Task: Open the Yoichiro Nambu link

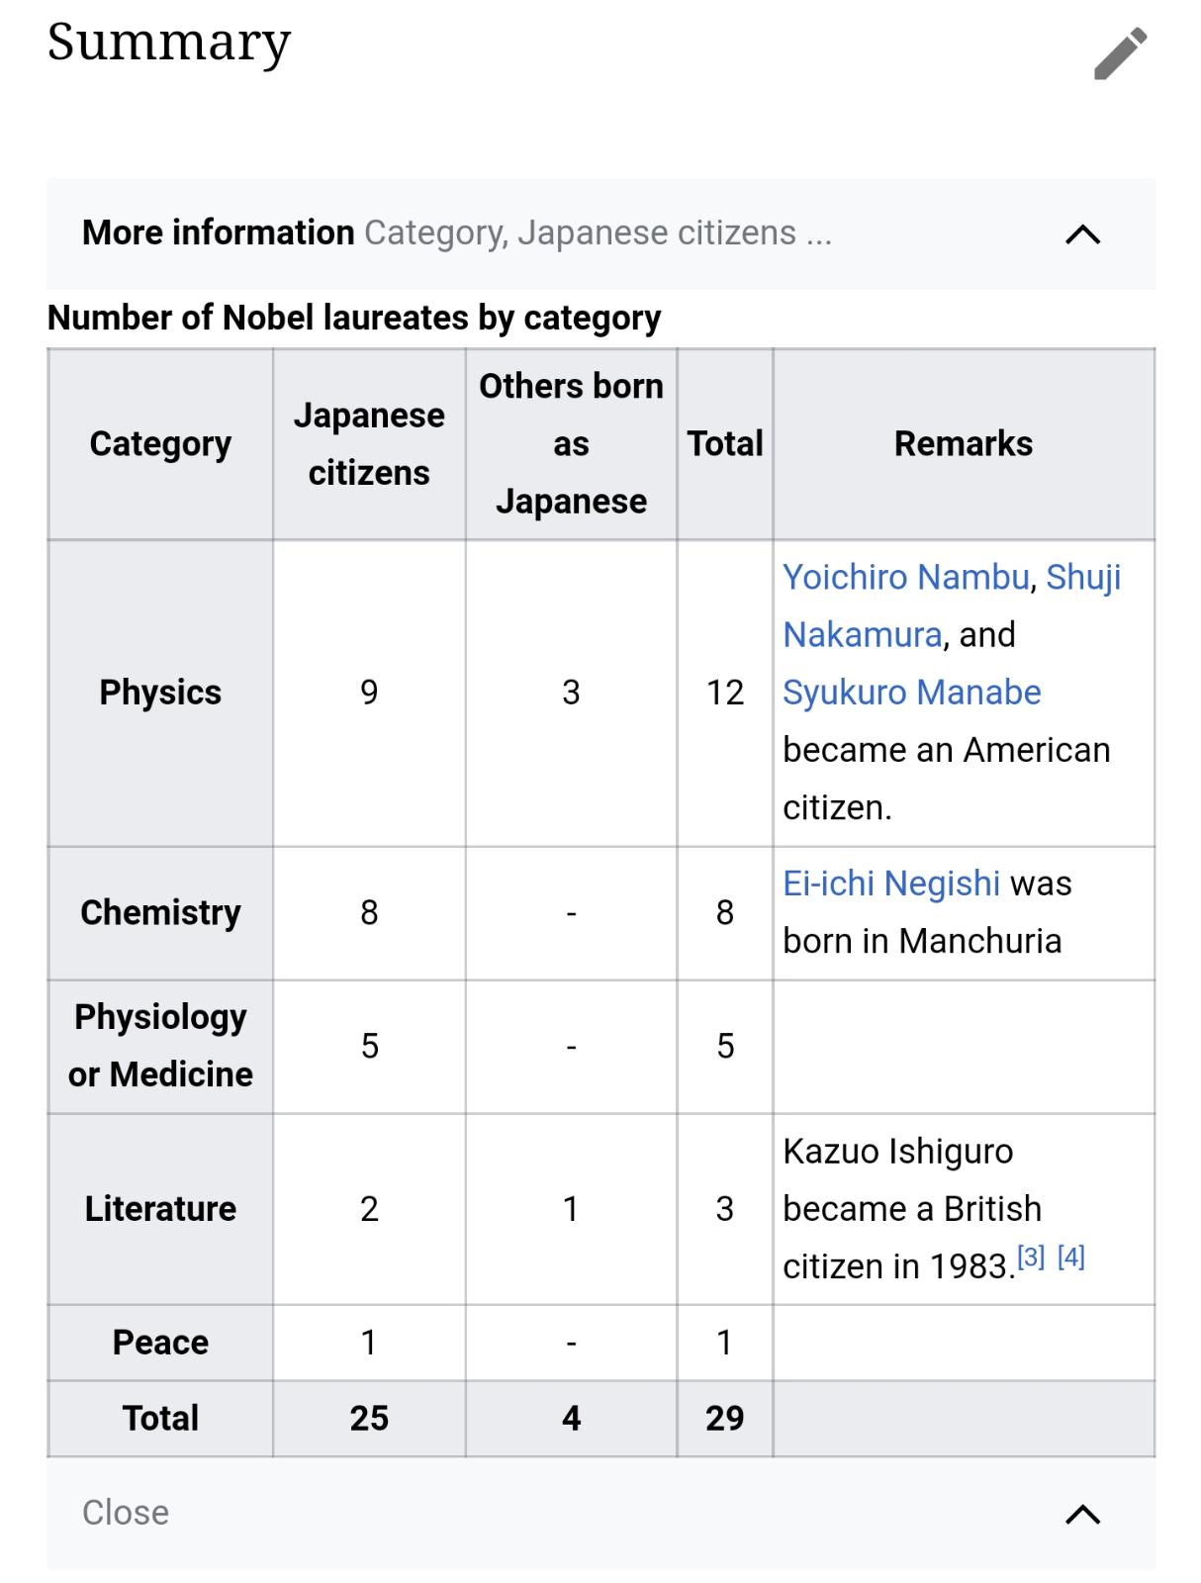Action: (905, 577)
